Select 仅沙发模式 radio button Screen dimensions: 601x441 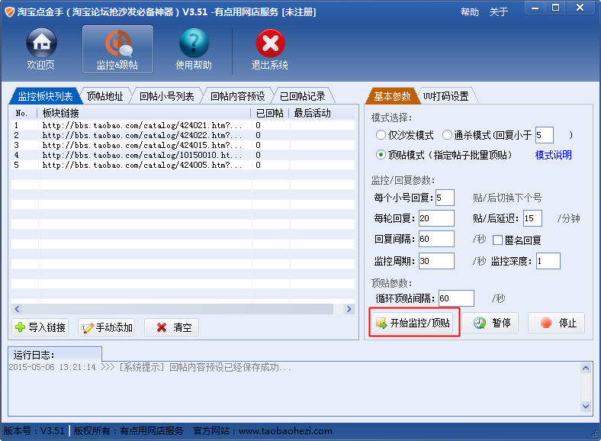point(381,134)
